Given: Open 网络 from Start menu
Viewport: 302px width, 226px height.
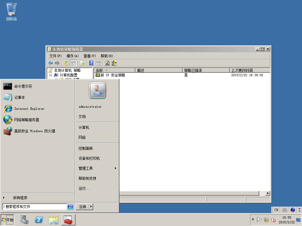Looking at the screenshot, I should (82, 137).
